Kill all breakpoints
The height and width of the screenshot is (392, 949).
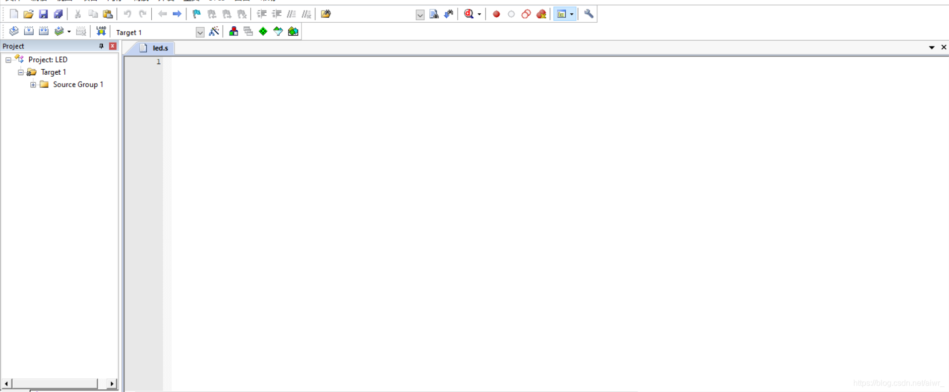tap(541, 14)
